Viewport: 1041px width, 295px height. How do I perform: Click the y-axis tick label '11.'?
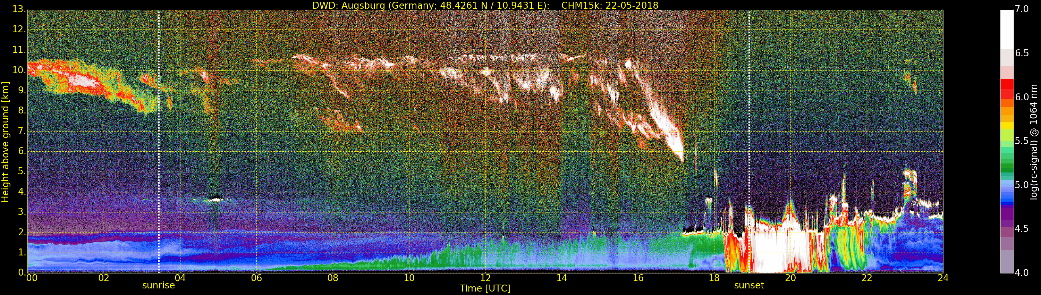tap(19, 50)
